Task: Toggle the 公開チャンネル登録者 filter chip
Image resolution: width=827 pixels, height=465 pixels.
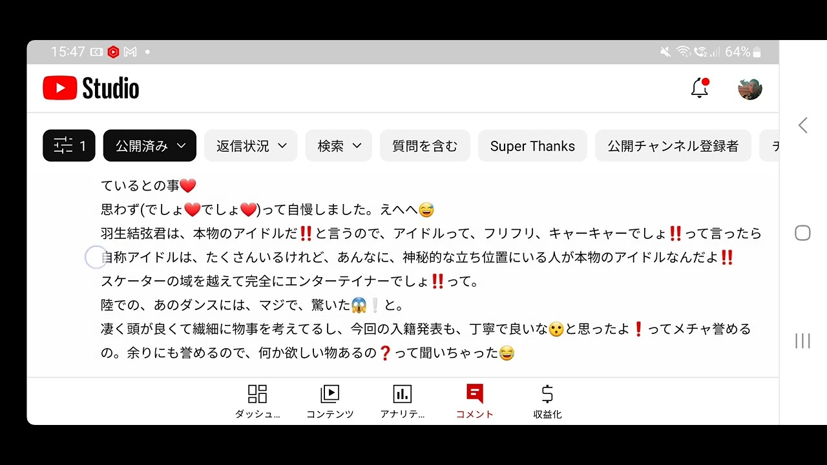Action: coord(673,146)
